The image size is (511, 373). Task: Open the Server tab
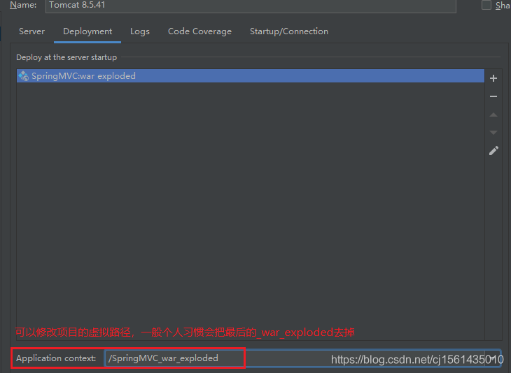coord(31,31)
